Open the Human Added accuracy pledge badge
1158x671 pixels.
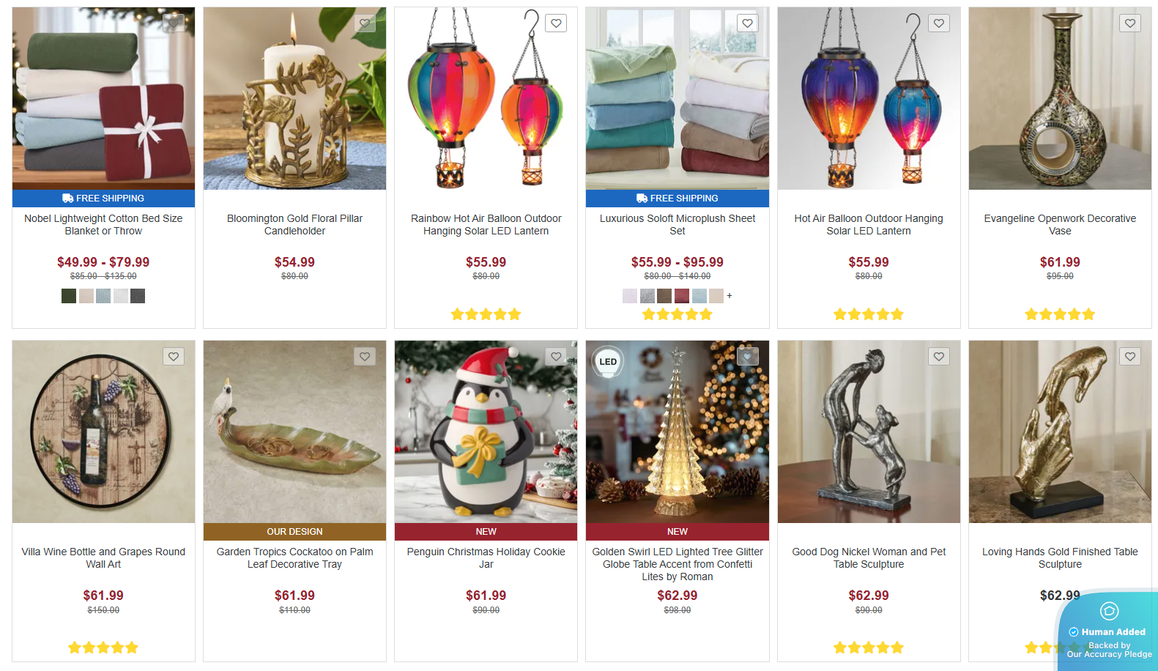click(1107, 630)
